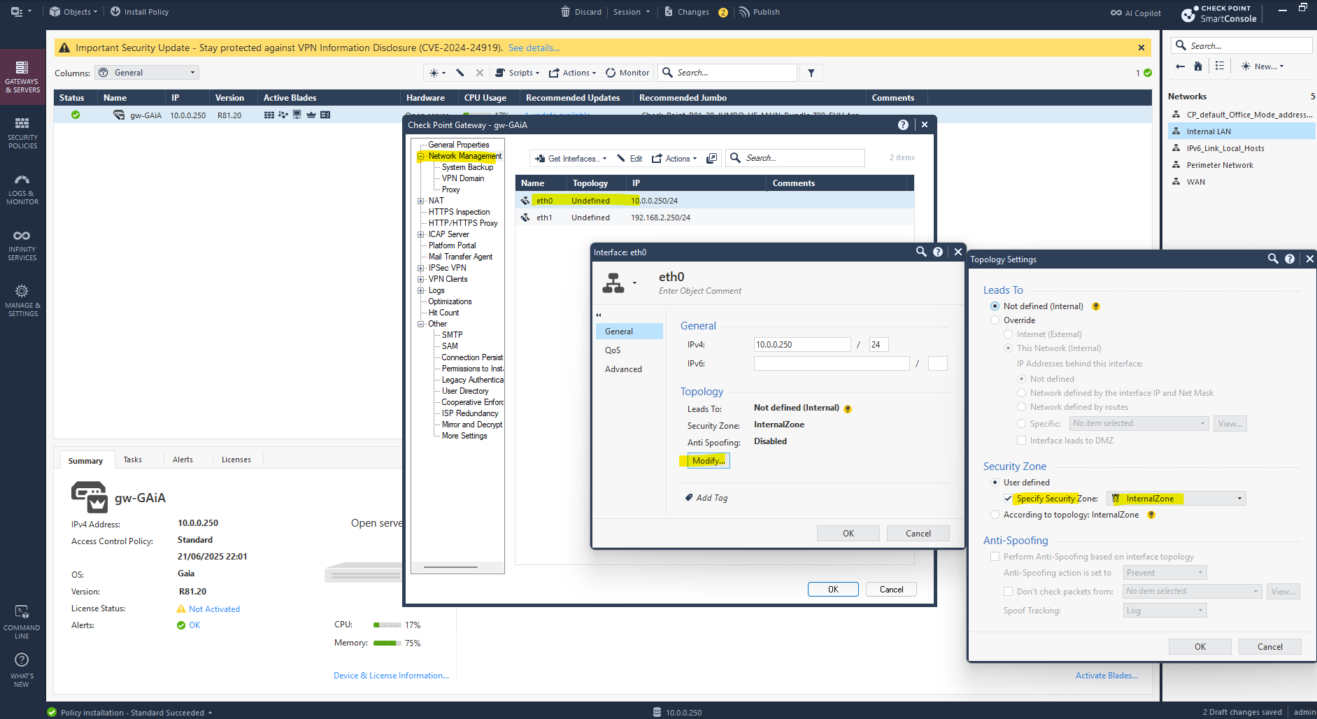Select Internet (External) radio option
Viewport: 1317px width, 719px height.
point(1008,334)
